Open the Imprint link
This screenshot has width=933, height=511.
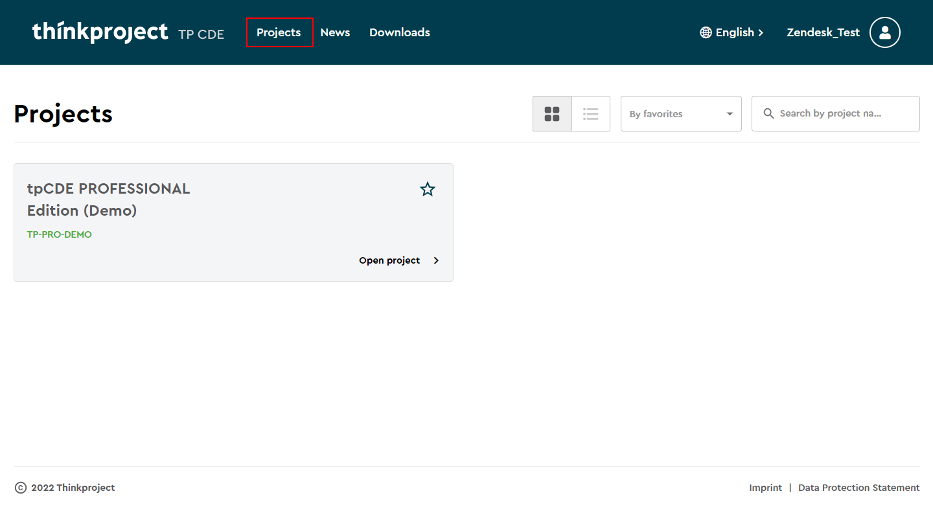point(765,488)
